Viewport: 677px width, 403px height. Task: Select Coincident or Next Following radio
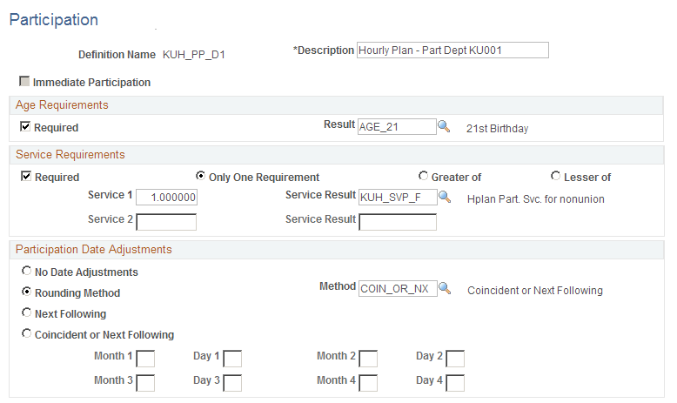point(27,333)
